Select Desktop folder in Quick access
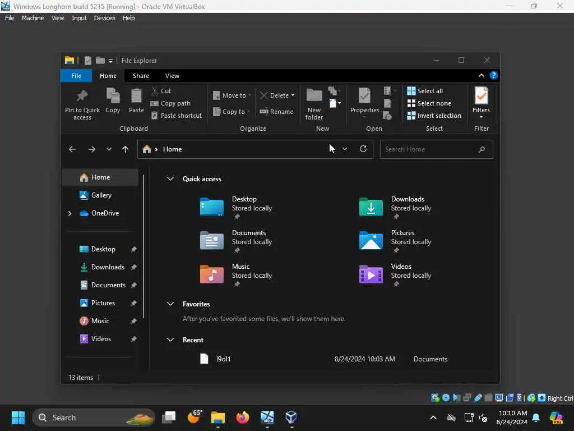 pyautogui.click(x=237, y=208)
